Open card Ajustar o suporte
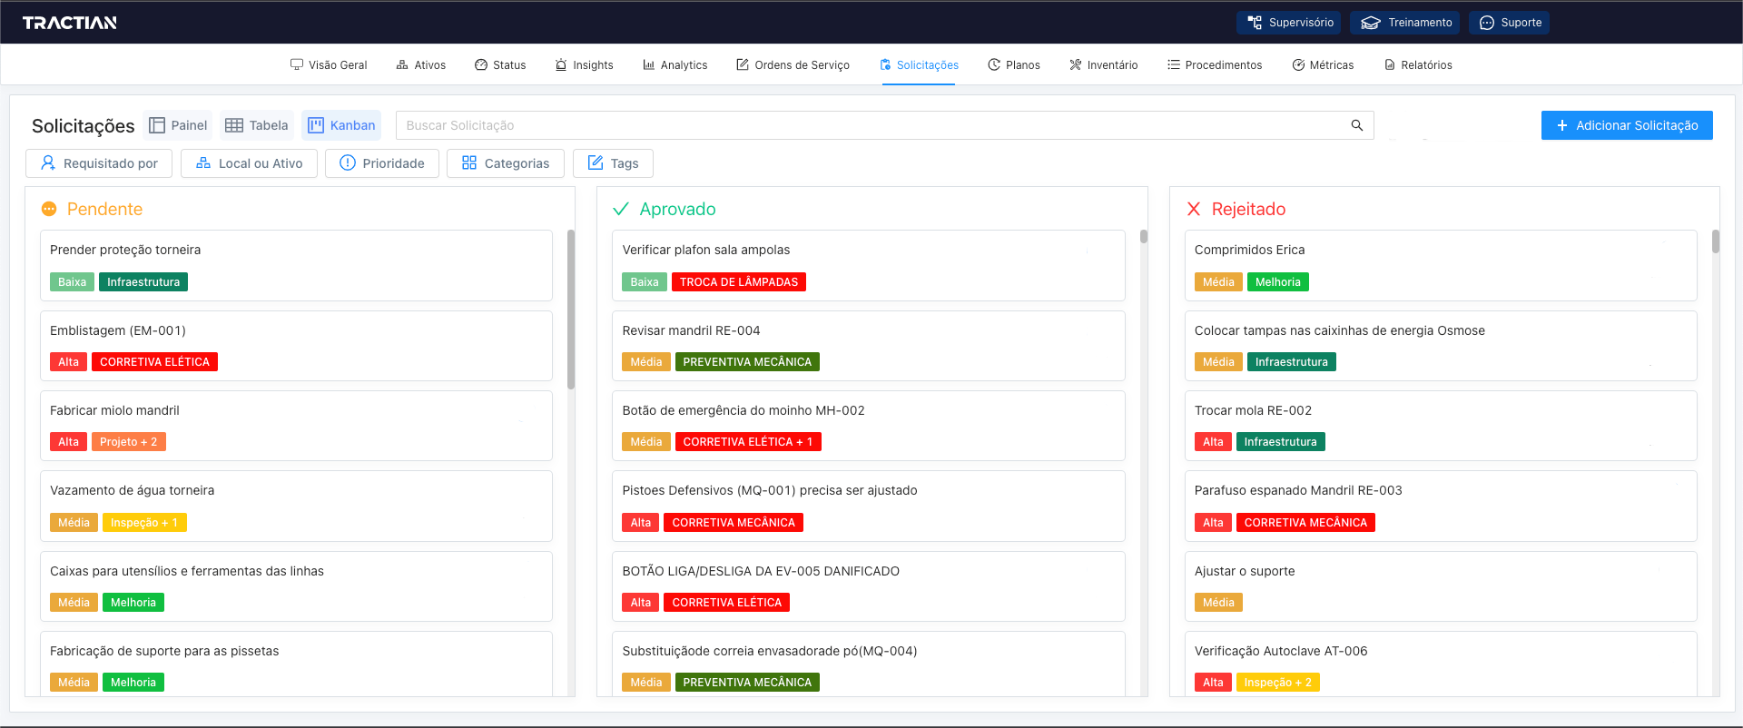 [1441, 586]
